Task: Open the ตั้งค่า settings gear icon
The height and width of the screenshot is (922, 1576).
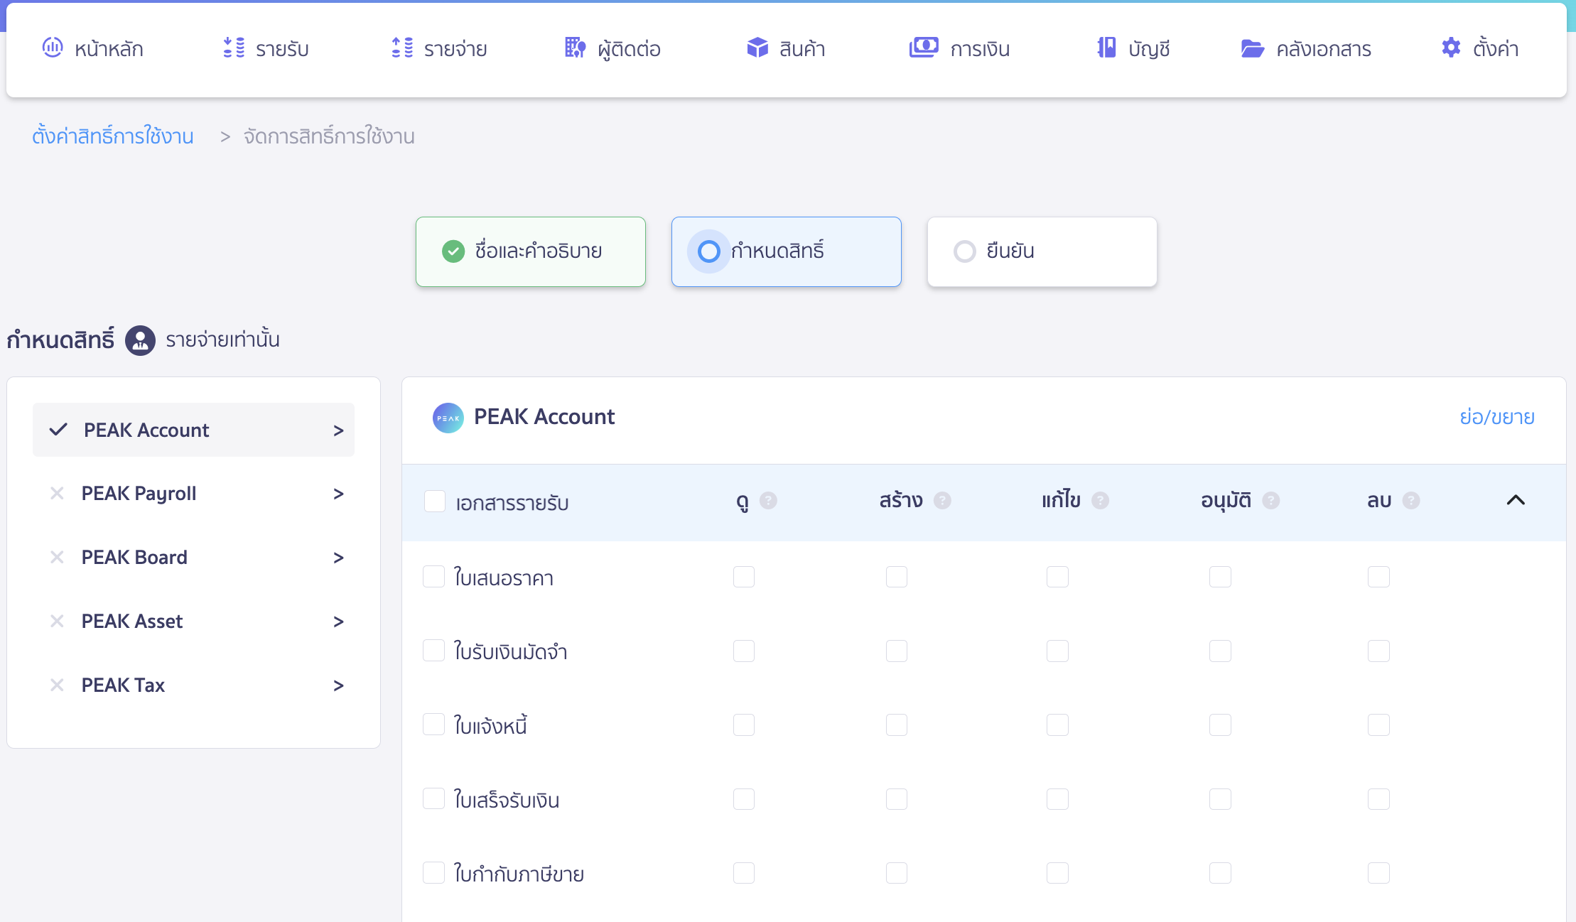Action: pyautogui.click(x=1451, y=48)
